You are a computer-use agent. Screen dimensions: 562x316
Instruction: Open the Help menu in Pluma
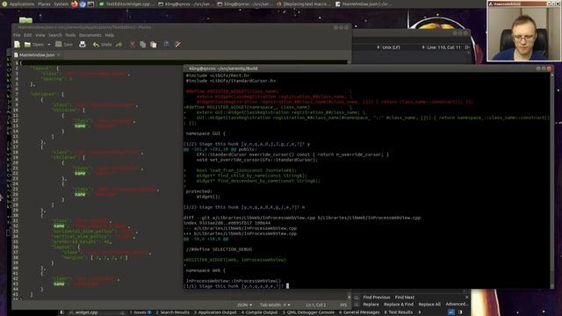click(x=109, y=35)
